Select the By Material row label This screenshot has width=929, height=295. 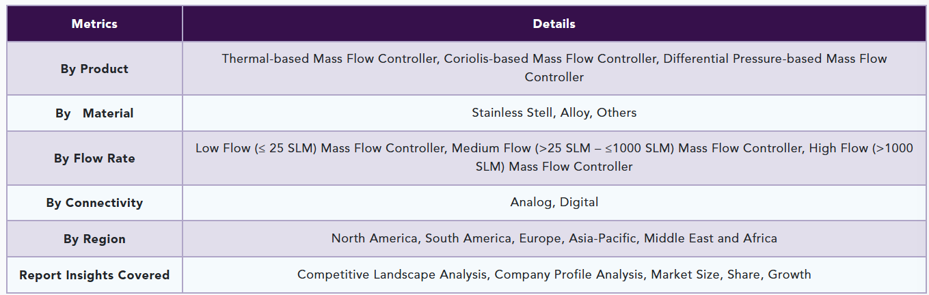94,113
